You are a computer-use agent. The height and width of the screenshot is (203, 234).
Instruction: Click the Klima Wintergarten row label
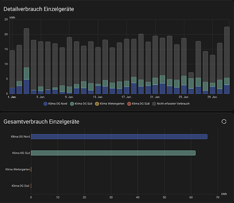click(x=17, y=169)
